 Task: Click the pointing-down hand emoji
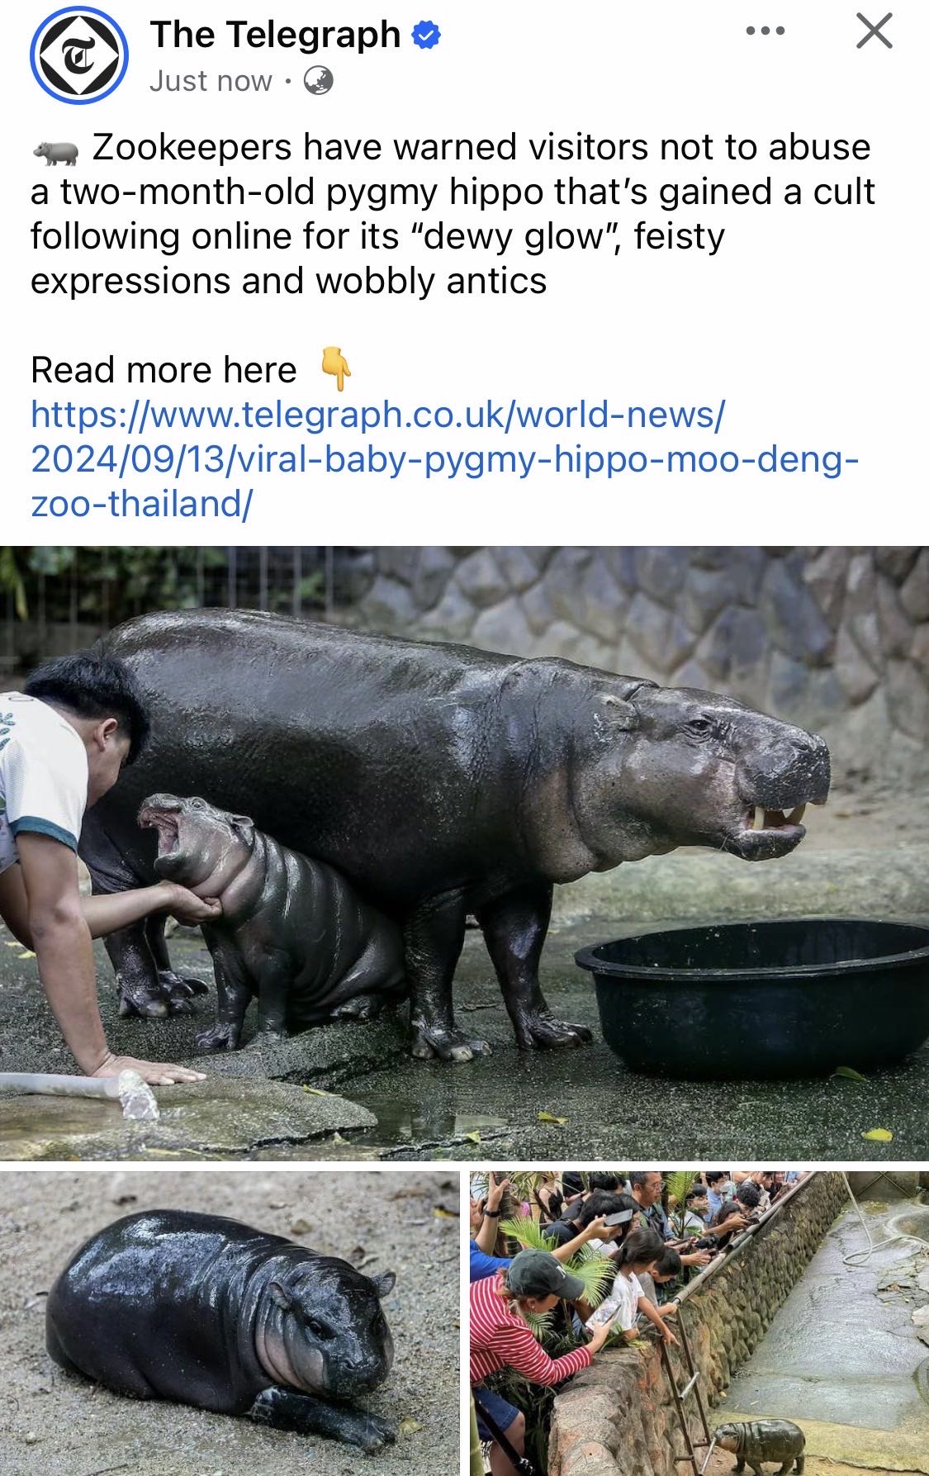pos(336,369)
